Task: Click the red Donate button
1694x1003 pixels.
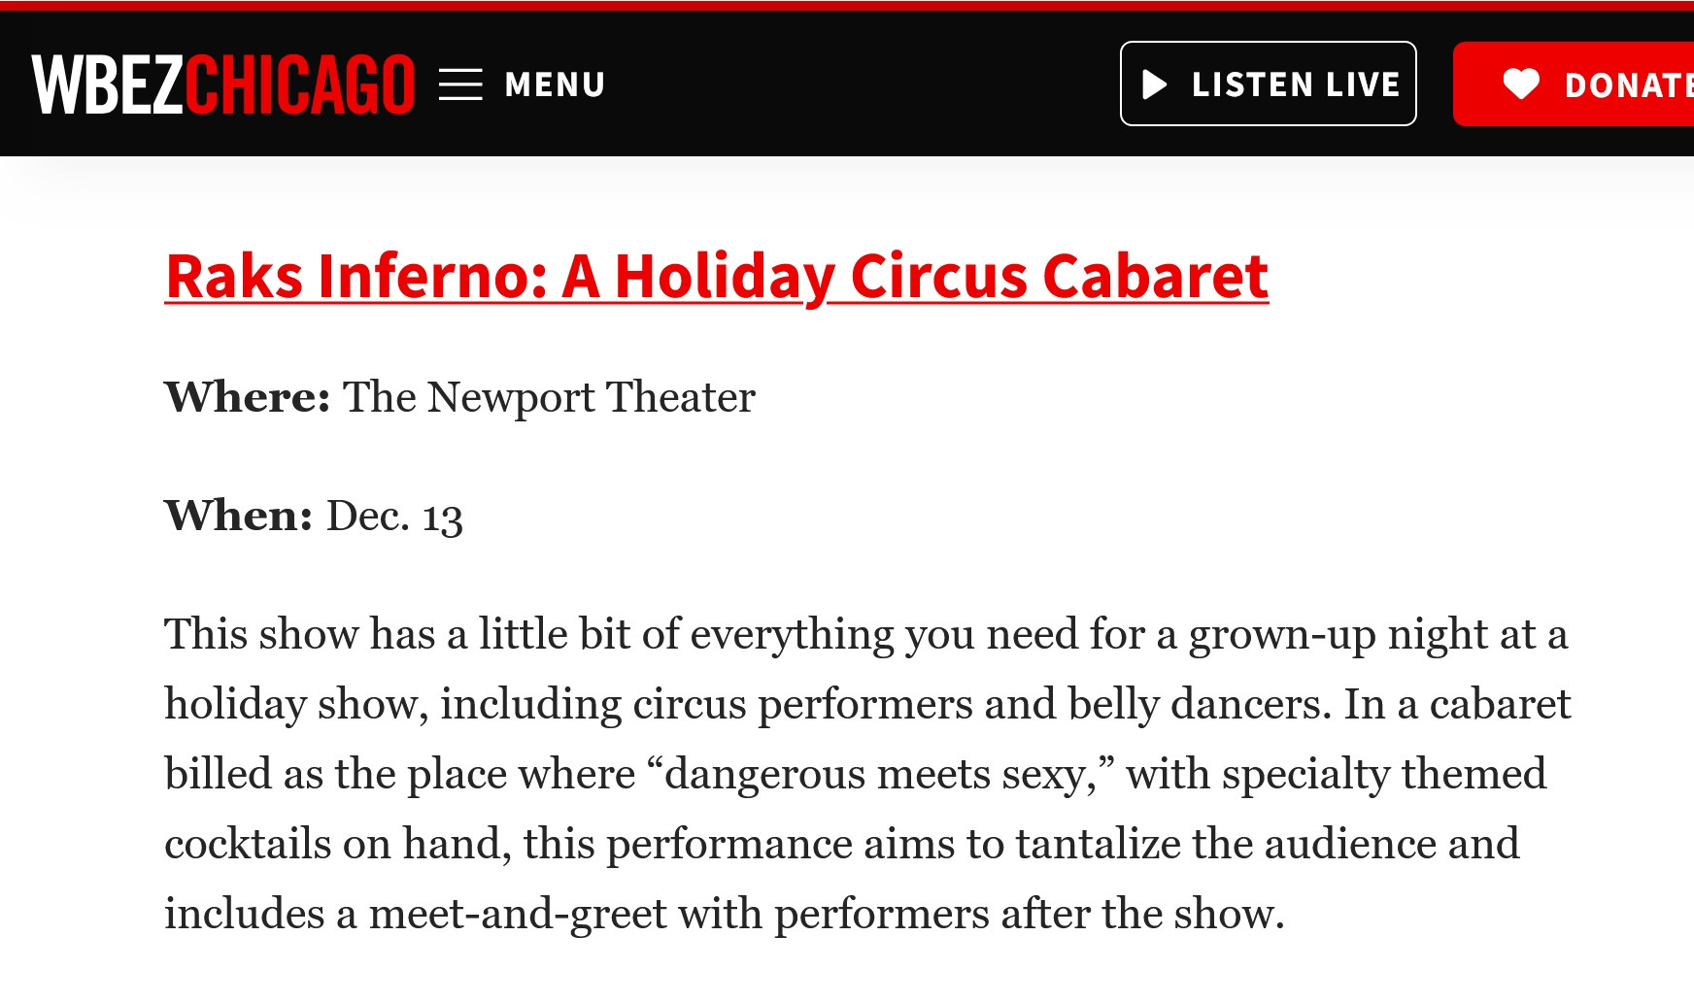Action: coord(1574,84)
